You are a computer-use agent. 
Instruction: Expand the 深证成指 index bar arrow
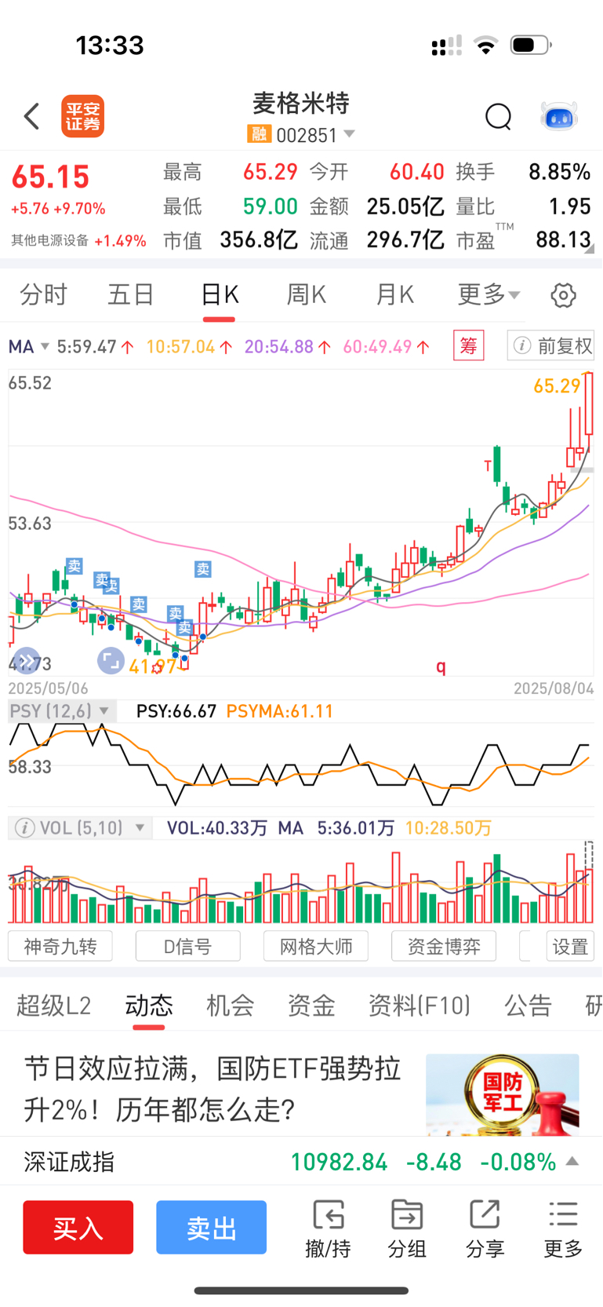click(x=572, y=1161)
